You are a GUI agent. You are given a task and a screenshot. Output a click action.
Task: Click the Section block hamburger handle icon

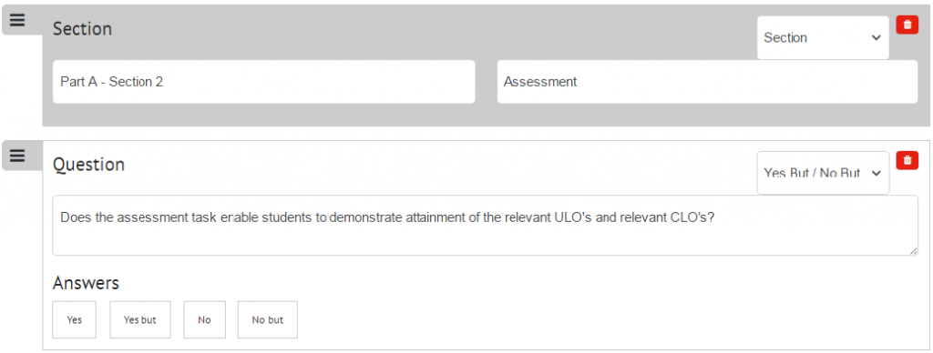[x=18, y=20]
